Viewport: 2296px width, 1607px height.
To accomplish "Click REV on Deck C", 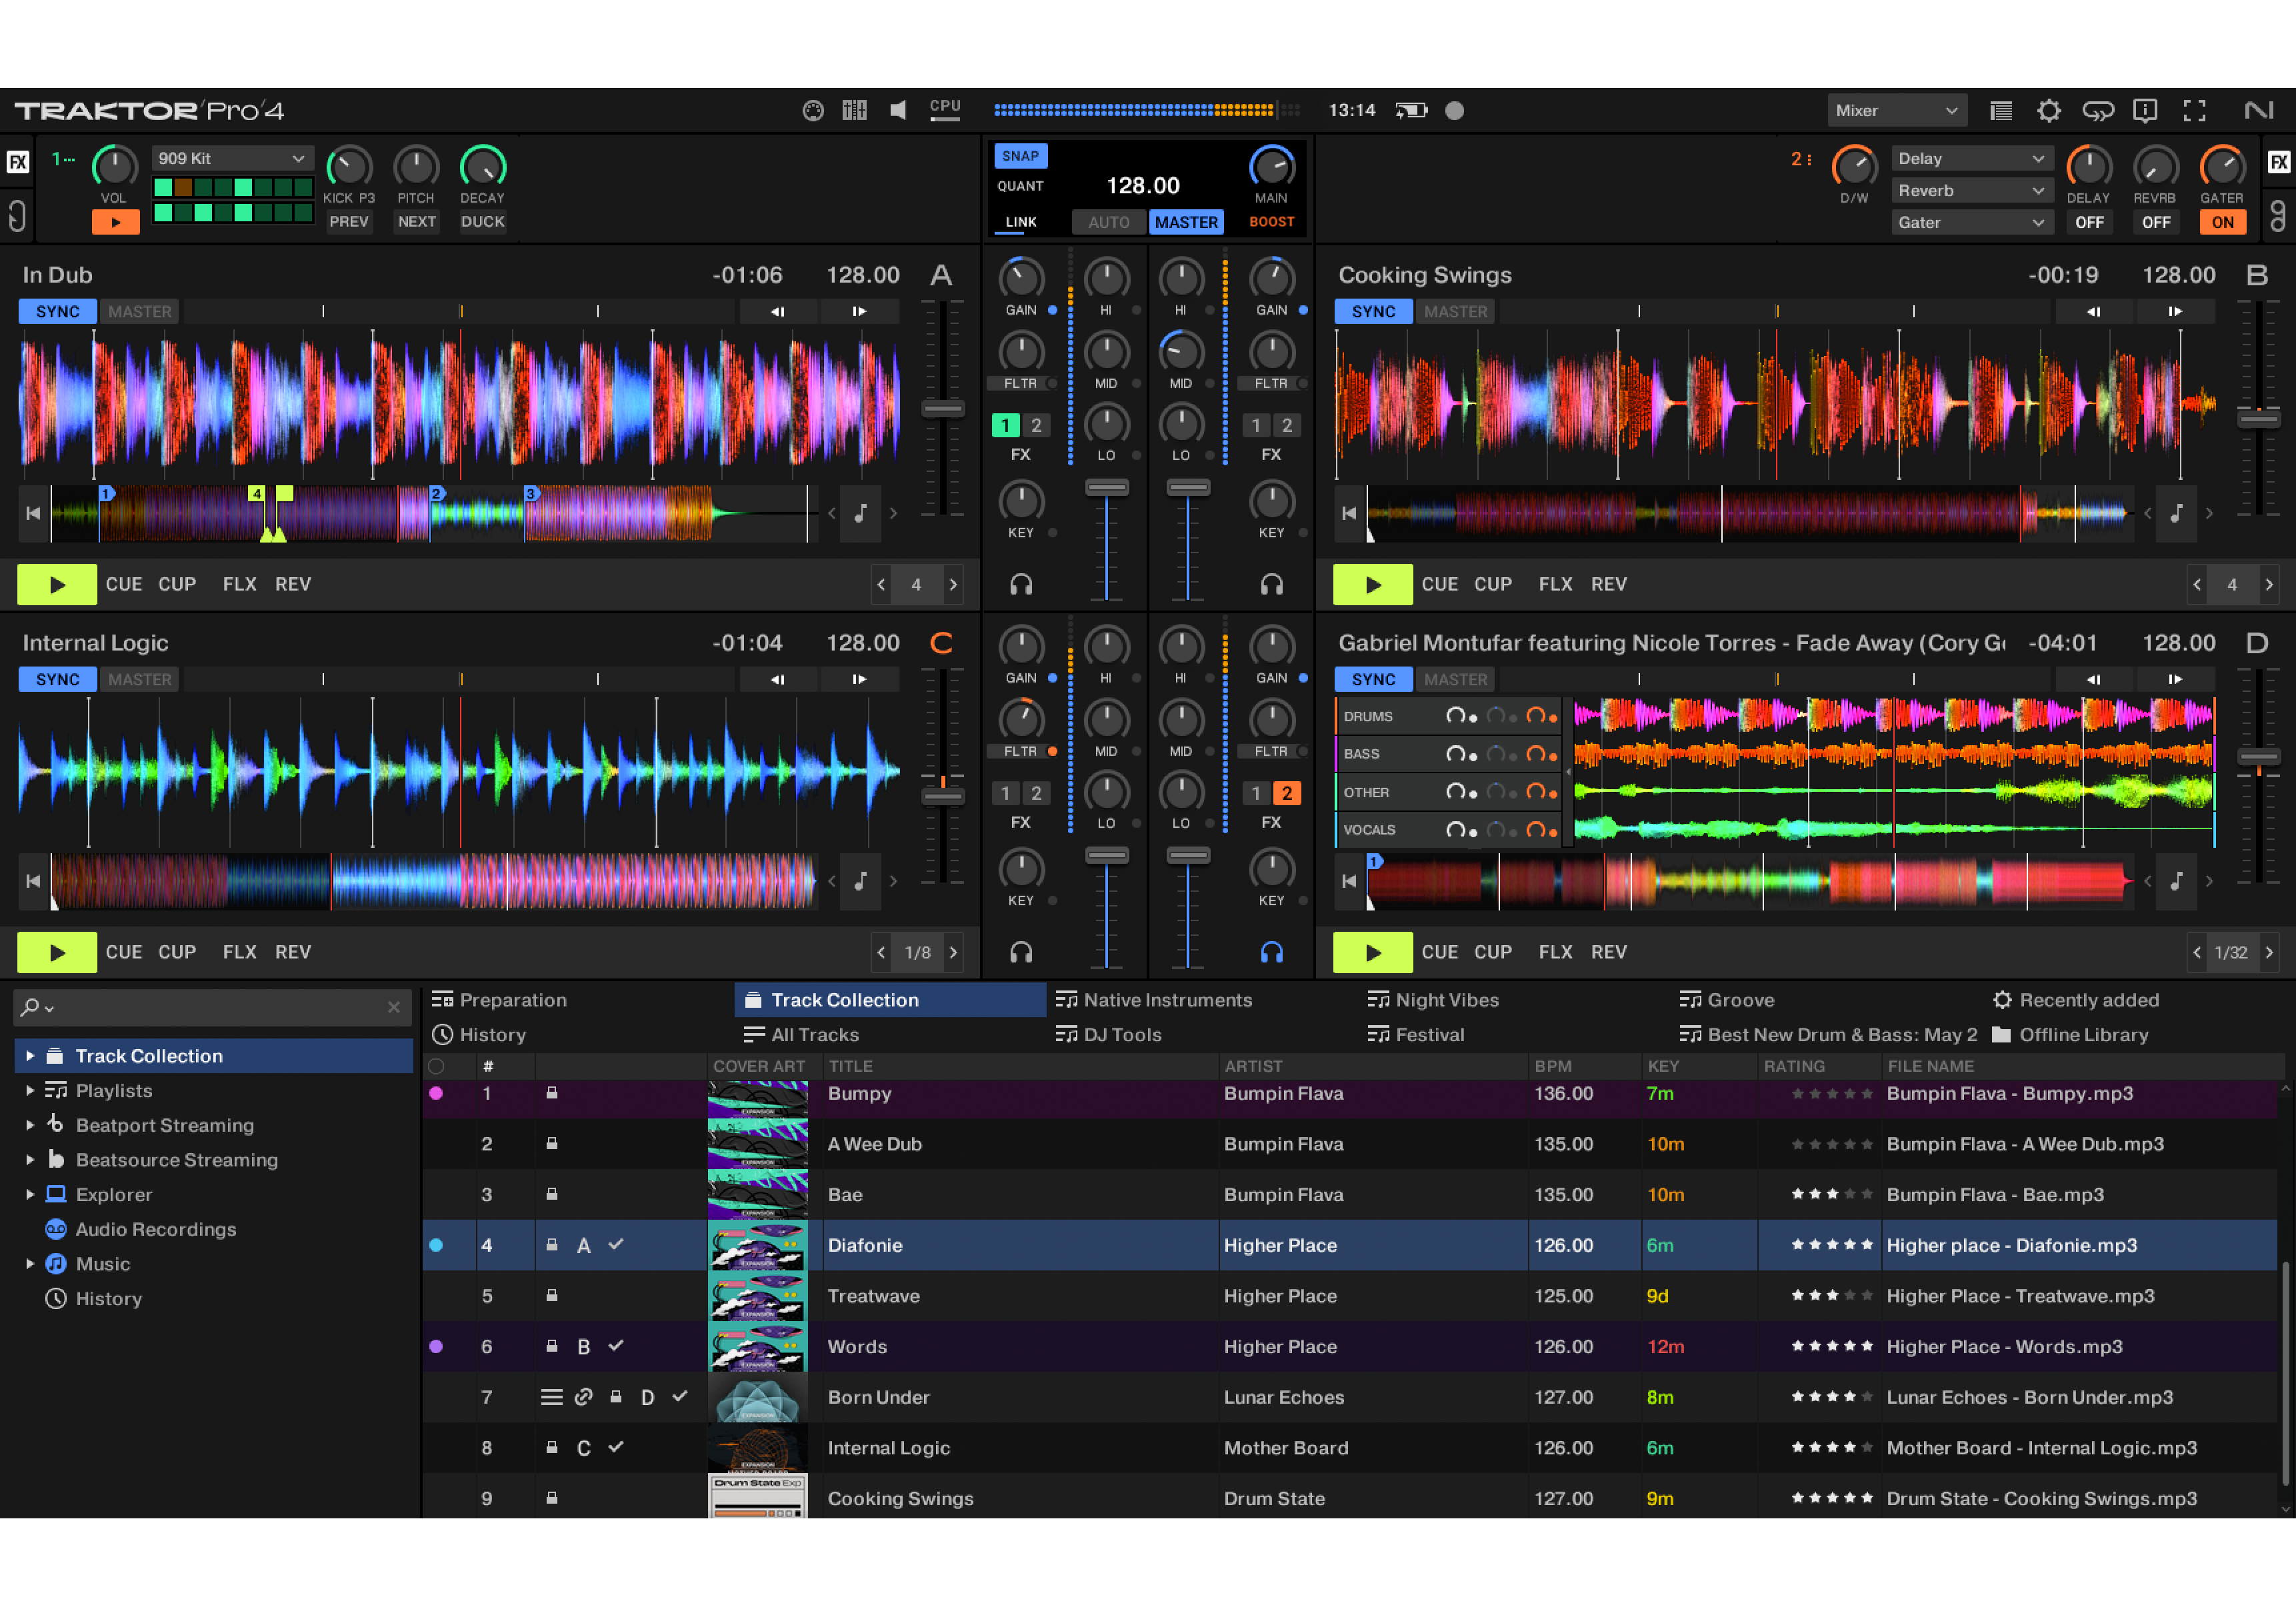I will point(293,953).
